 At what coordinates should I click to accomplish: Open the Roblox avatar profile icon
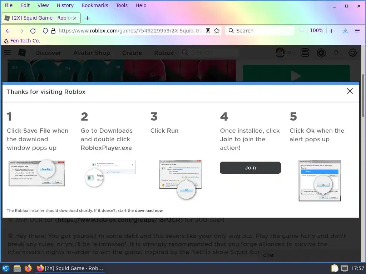280,52
